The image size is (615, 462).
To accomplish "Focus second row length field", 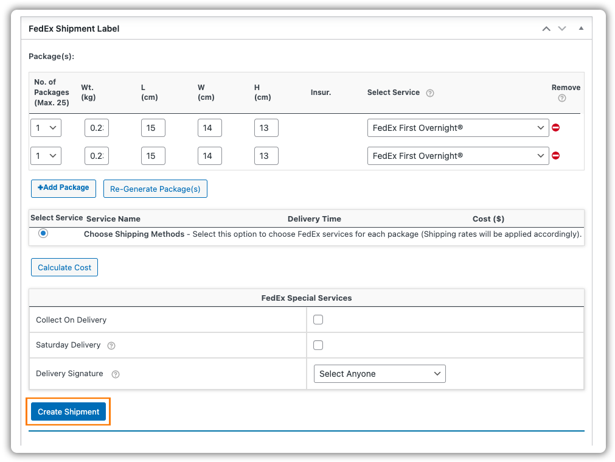I will point(153,156).
